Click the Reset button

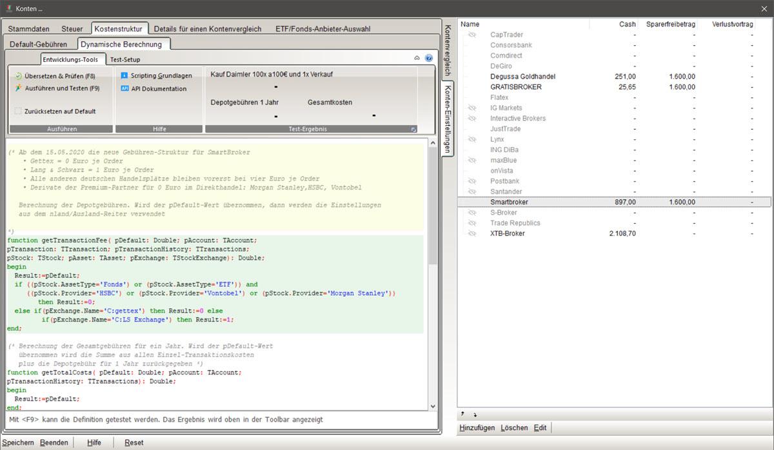[x=134, y=443]
